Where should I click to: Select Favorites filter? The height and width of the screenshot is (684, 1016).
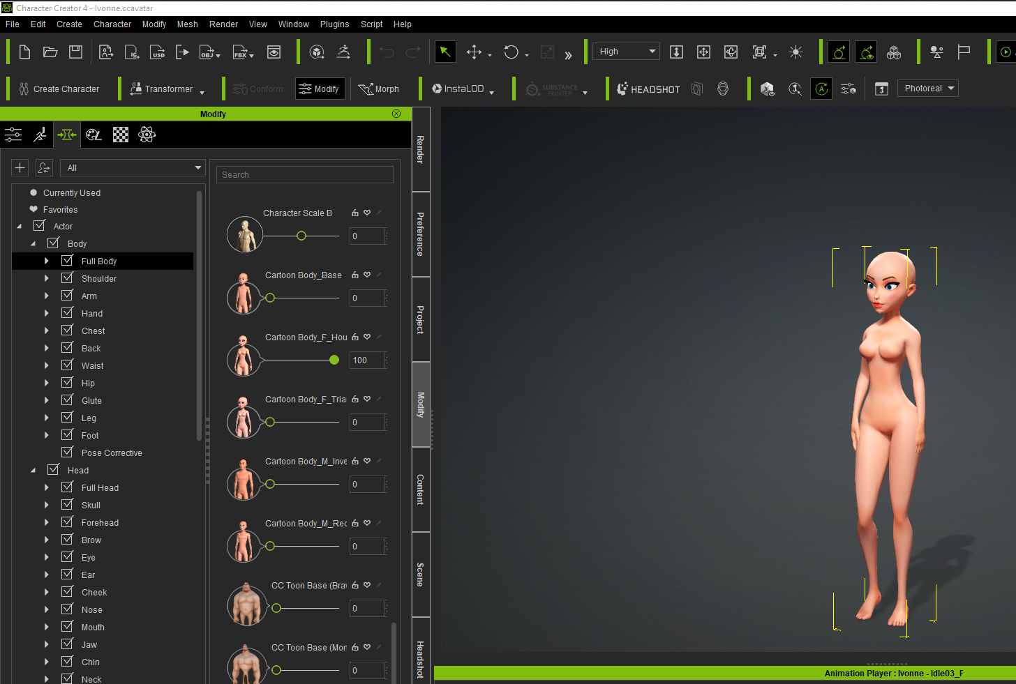(60, 209)
